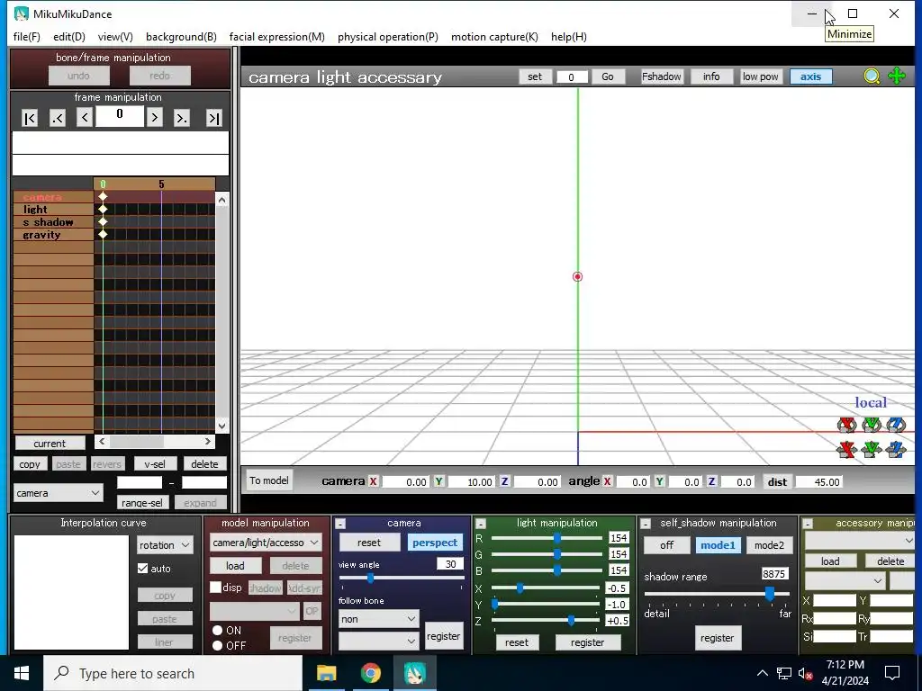The width and height of the screenshot is (922, 691).
Task: Select self shadow mode2
Action: [x=769, y=545]
